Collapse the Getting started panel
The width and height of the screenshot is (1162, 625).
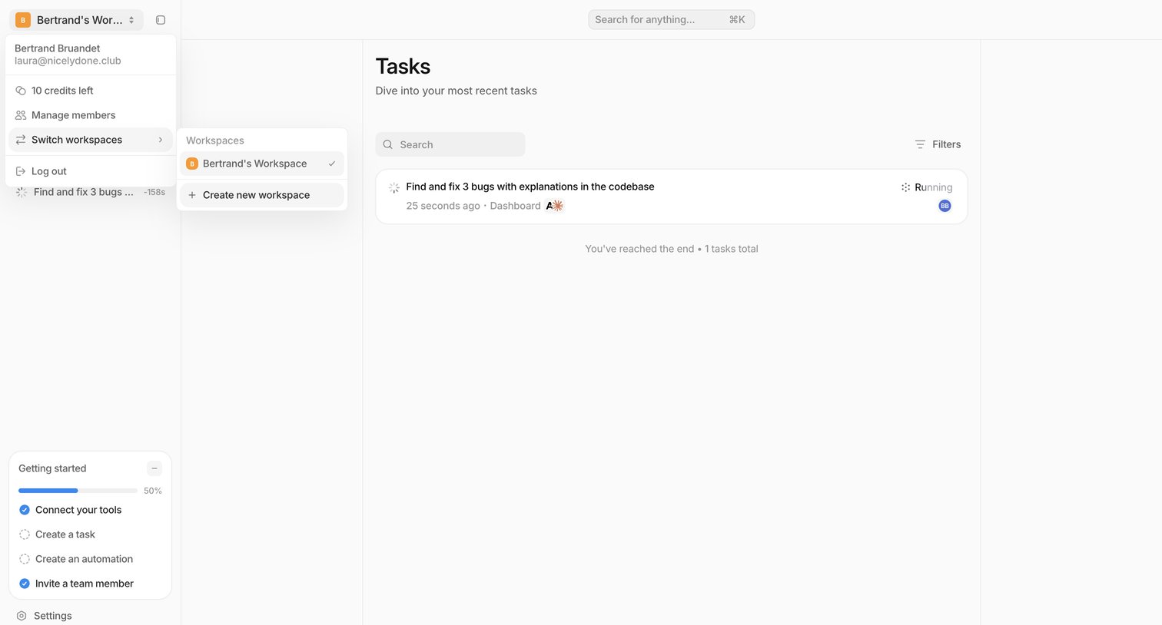[154, 468]
